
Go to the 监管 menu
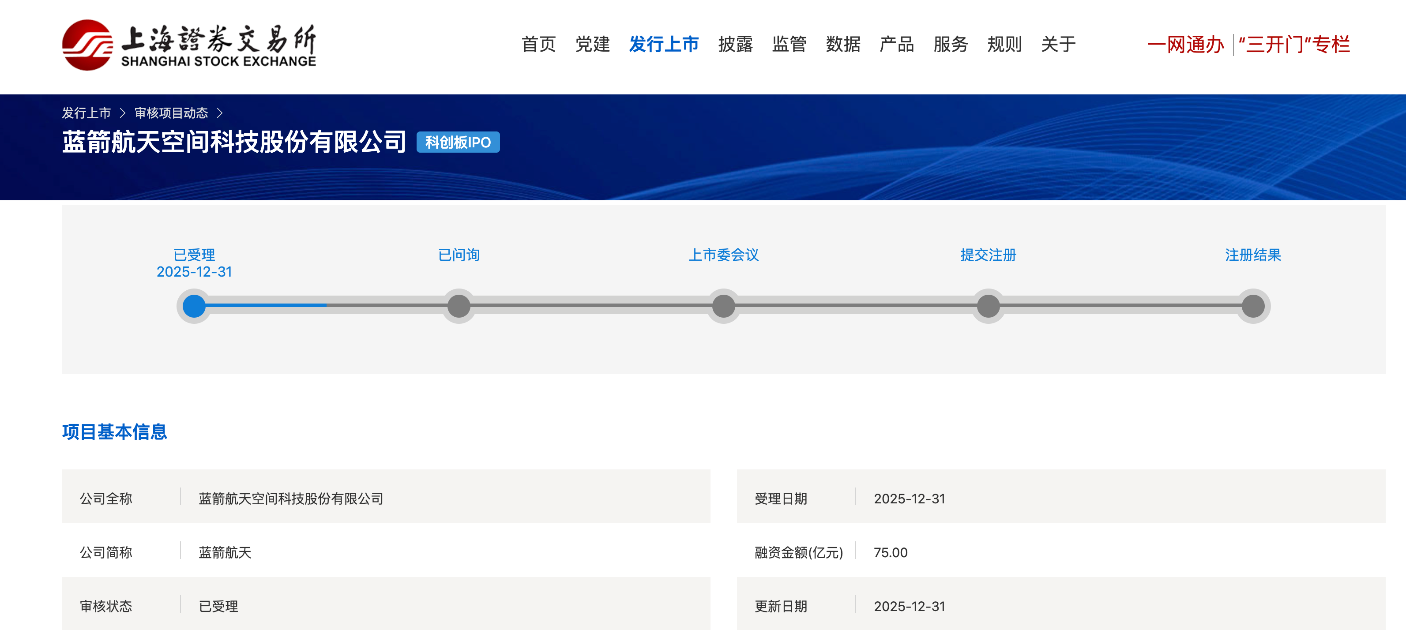point(789,44)
